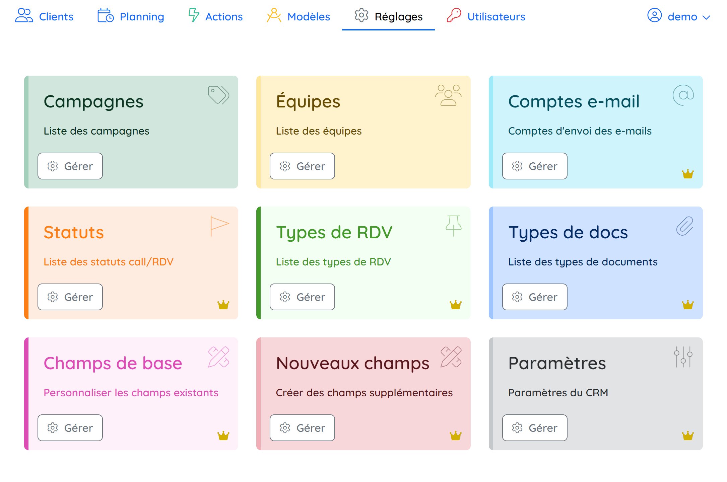Click the sliders icon on Paramètres card
The image size is (727, 482).
coord(683,357)
